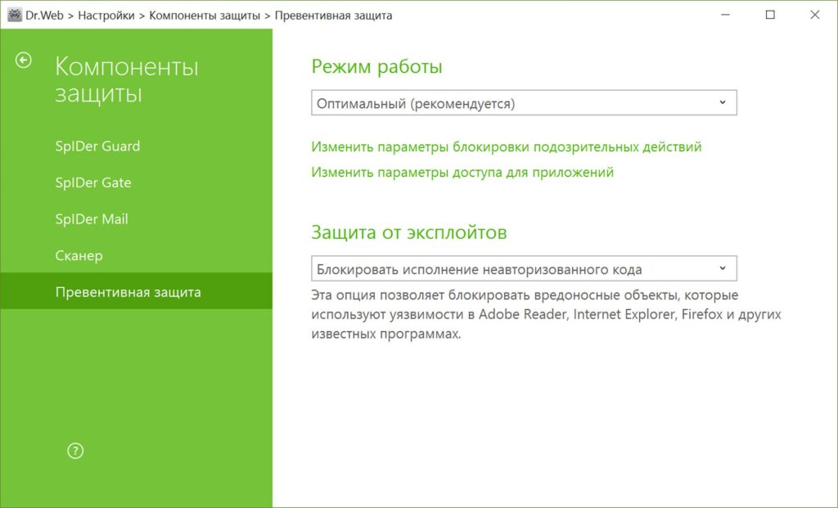Open the help question mark icon
This screenshot has height=508, width=838.
point(74,450)
